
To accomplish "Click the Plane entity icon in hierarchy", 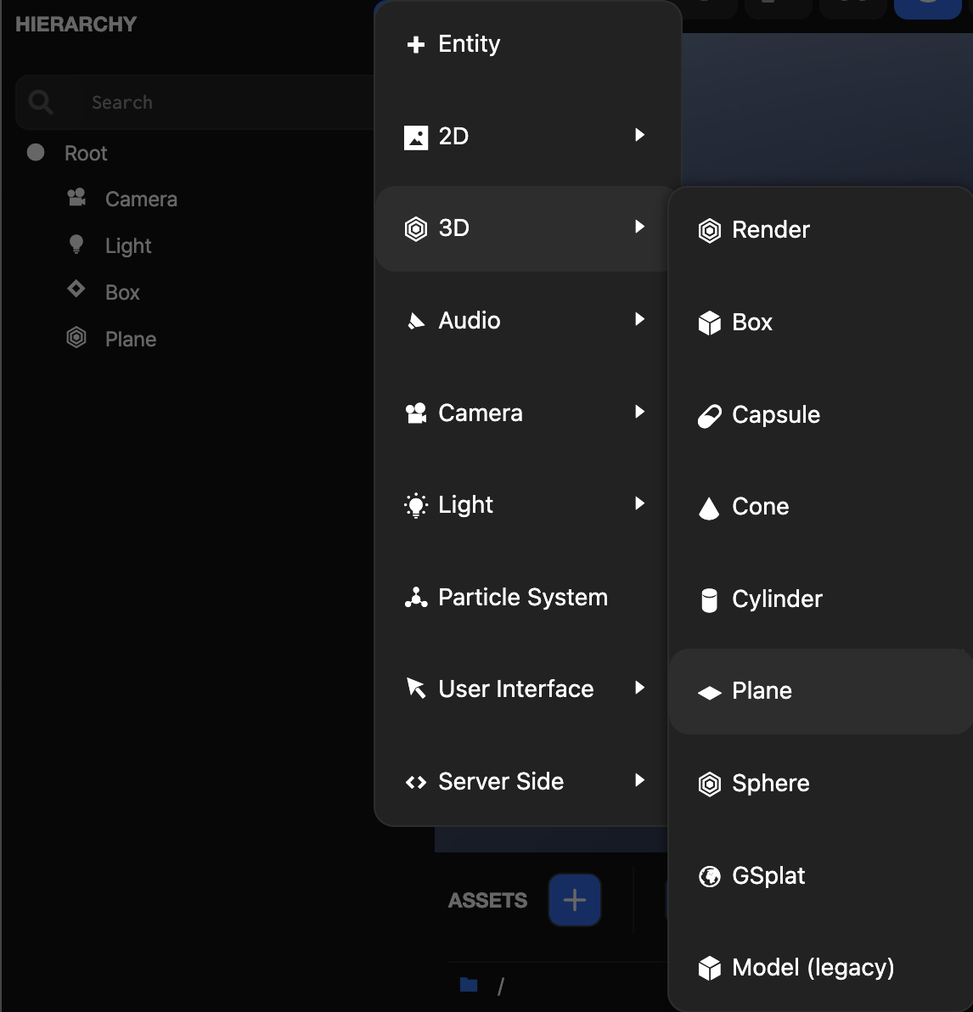I will point(76,338).
